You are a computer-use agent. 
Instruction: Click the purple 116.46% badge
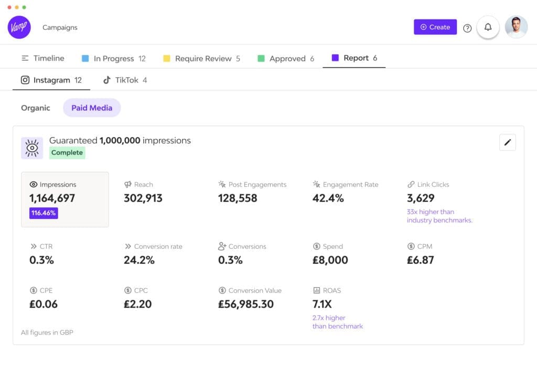click(44, 213)
